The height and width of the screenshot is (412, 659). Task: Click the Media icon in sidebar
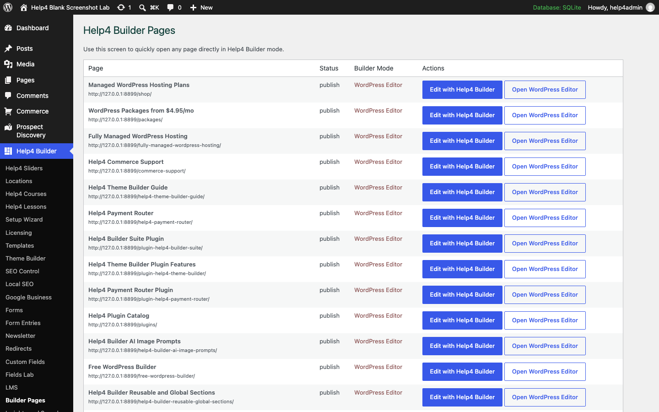[8, 64]
